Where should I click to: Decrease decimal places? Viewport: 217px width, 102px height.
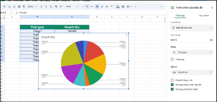click(51, 7)
